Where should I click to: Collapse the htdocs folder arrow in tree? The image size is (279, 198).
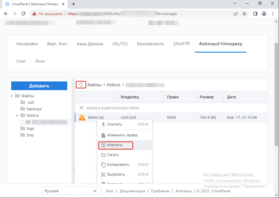[x=17, y=115]
